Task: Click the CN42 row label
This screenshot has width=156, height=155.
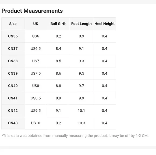Action: 13,111
